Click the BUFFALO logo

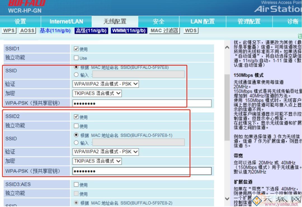click(27, 3)
